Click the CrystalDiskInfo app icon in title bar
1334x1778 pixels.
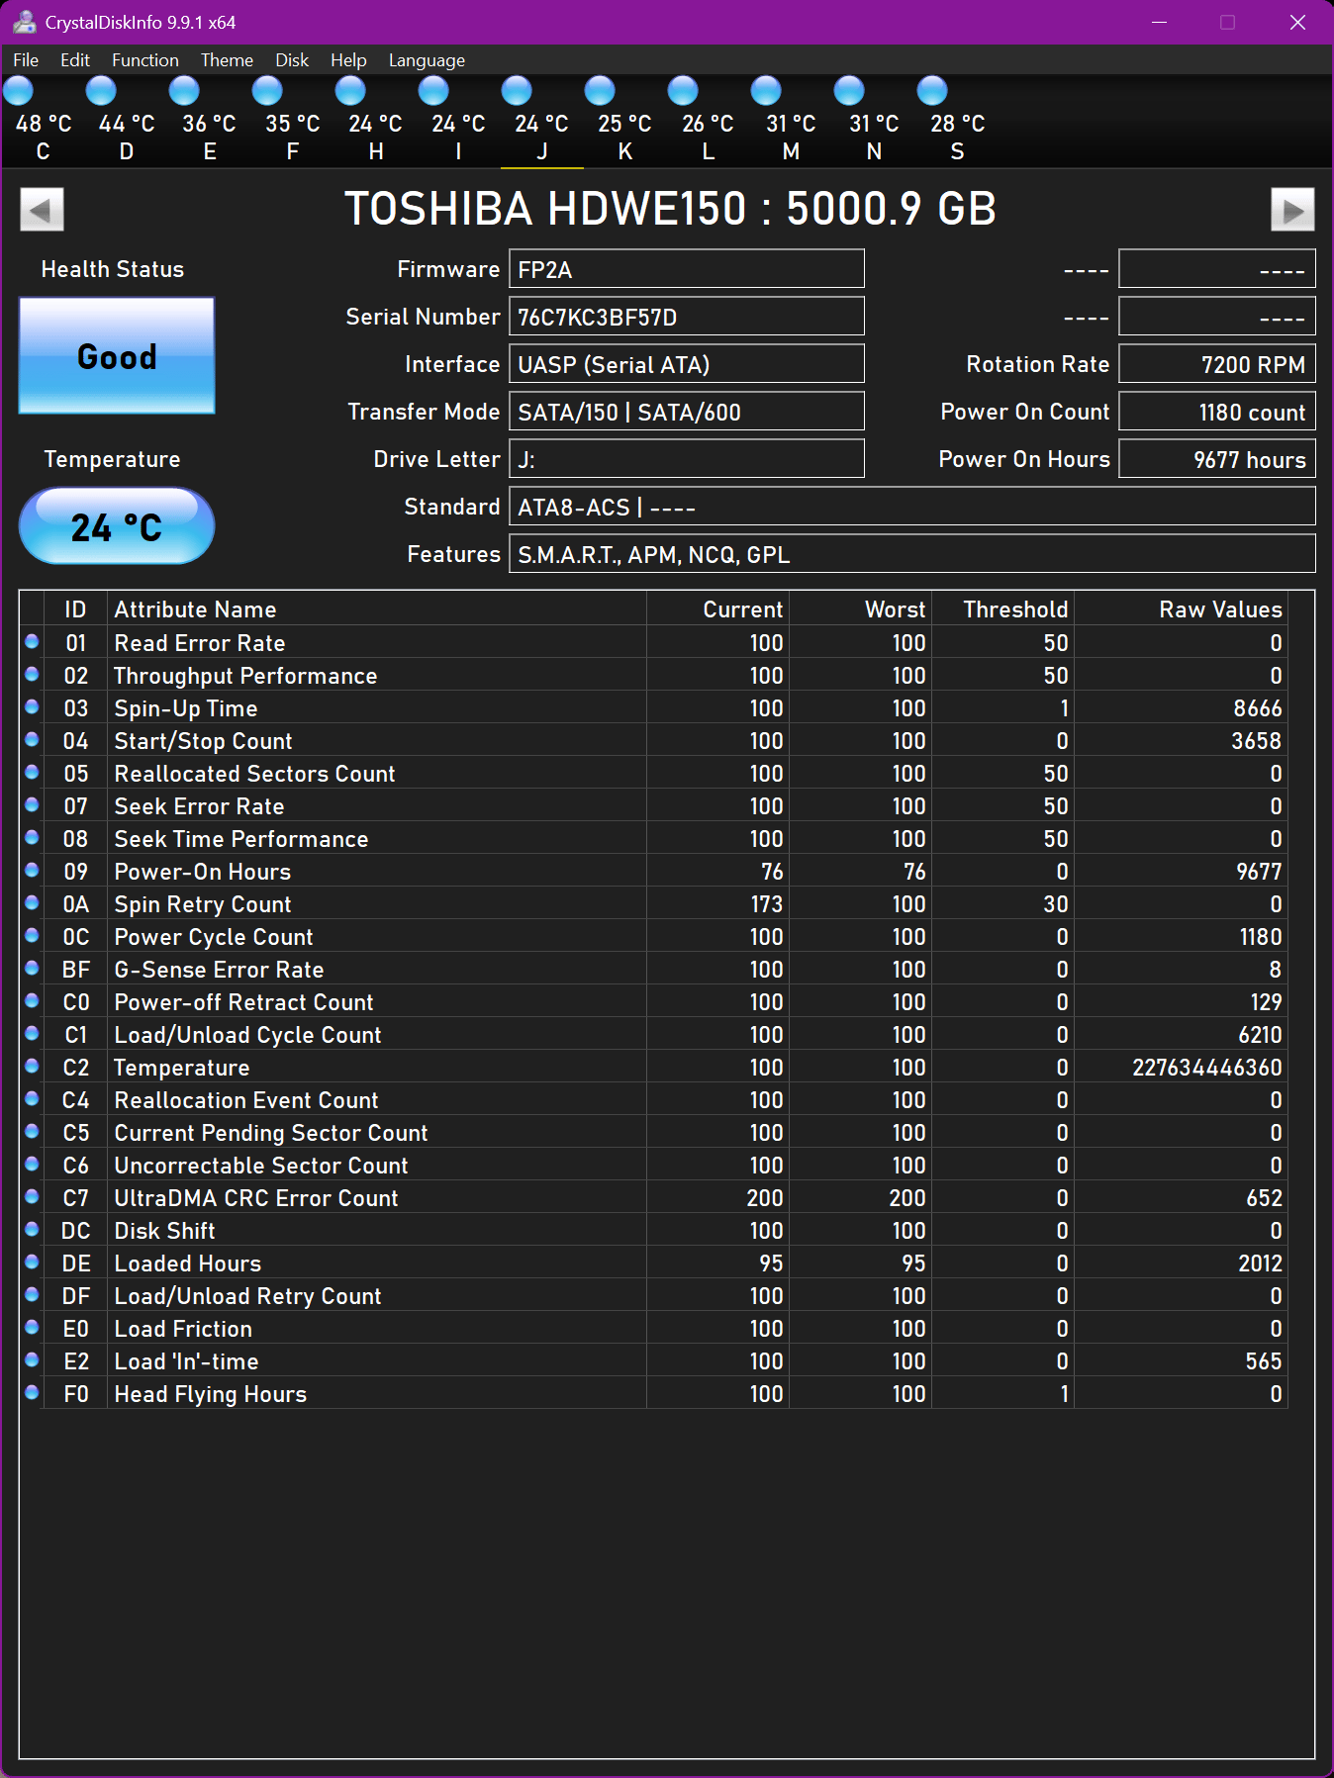click(x=24, y=22)
